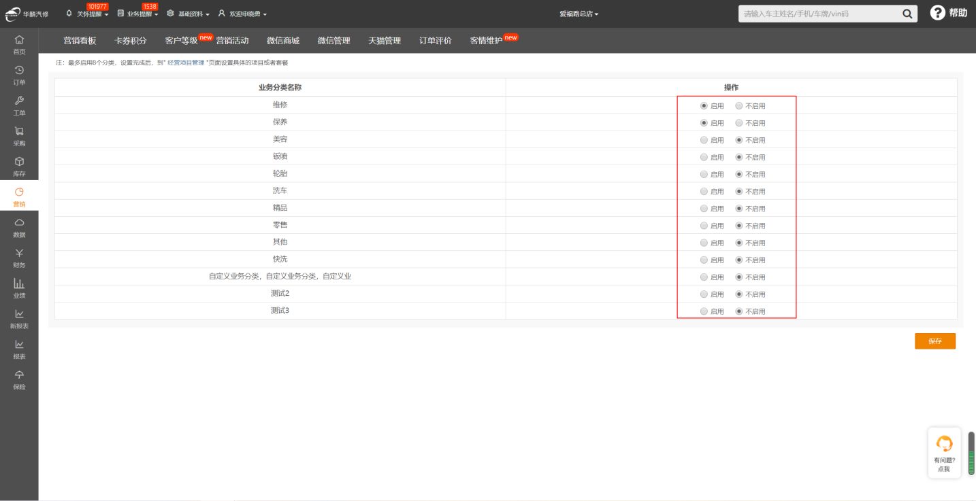This screenshot has width=976, height=501.
Task: Click the 保养 category name cell
Action: [x=280, y=122]
